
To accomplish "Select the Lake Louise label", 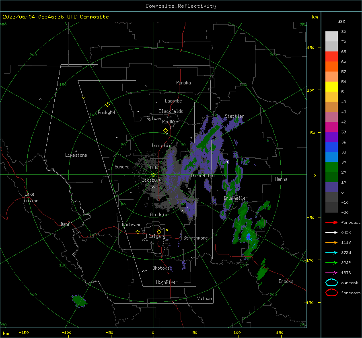I will tap(31, 197).
